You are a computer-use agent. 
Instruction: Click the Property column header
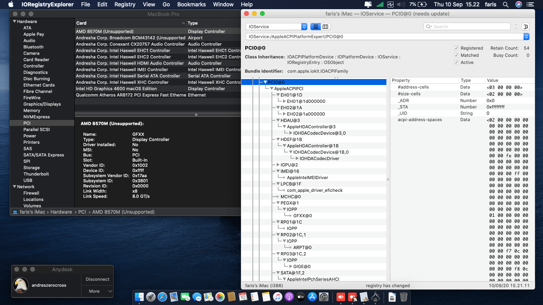tap(424, 80)
